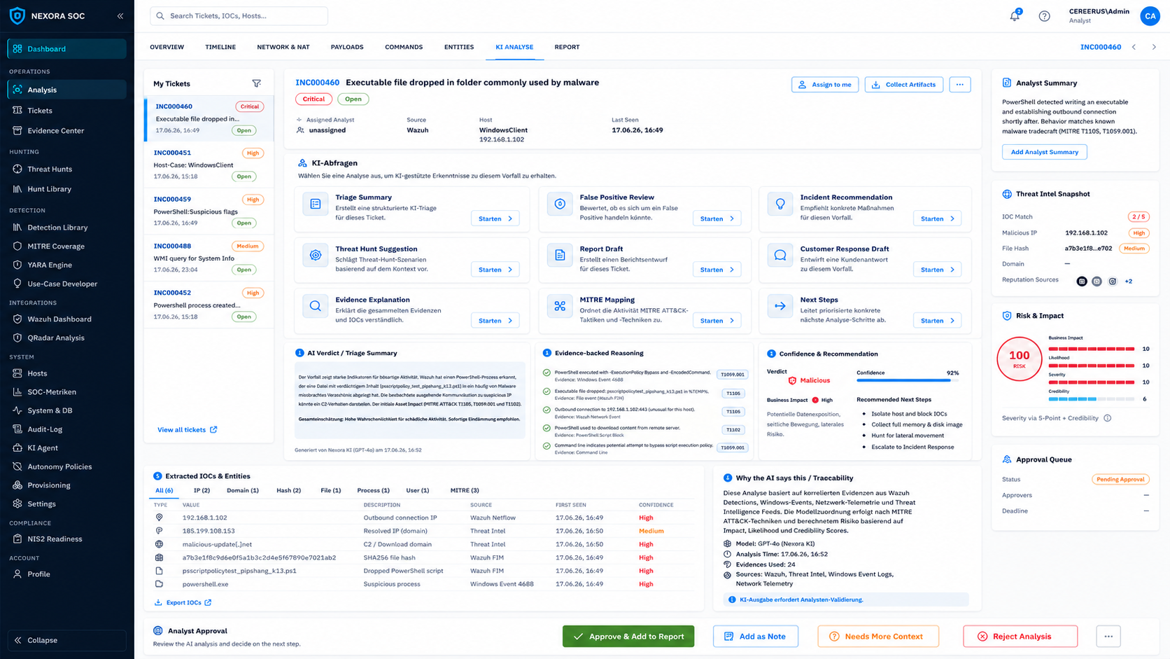1170x659 pixels.
Task: Start the MITRE Mapping analysis
Action: click(x=717, y=320)
